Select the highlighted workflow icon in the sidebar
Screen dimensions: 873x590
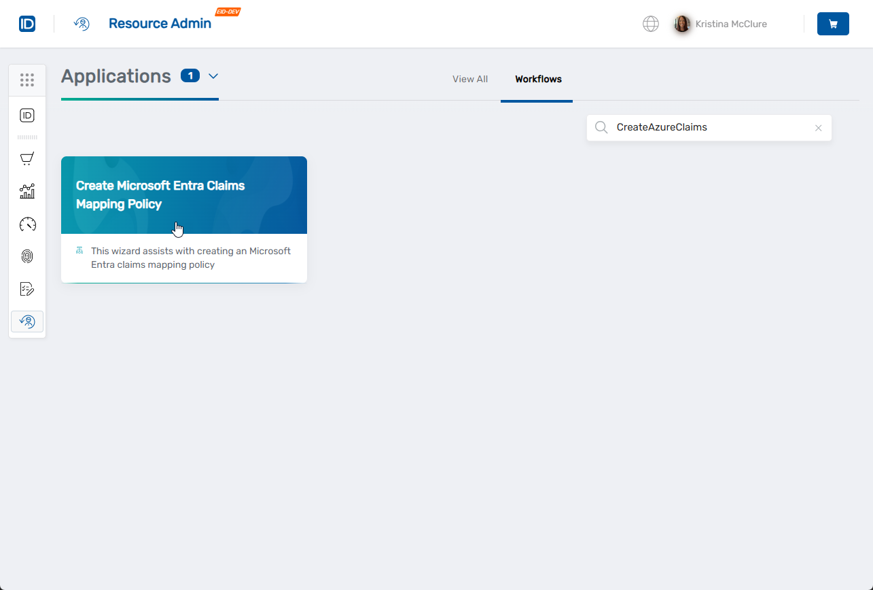point(27,321)
